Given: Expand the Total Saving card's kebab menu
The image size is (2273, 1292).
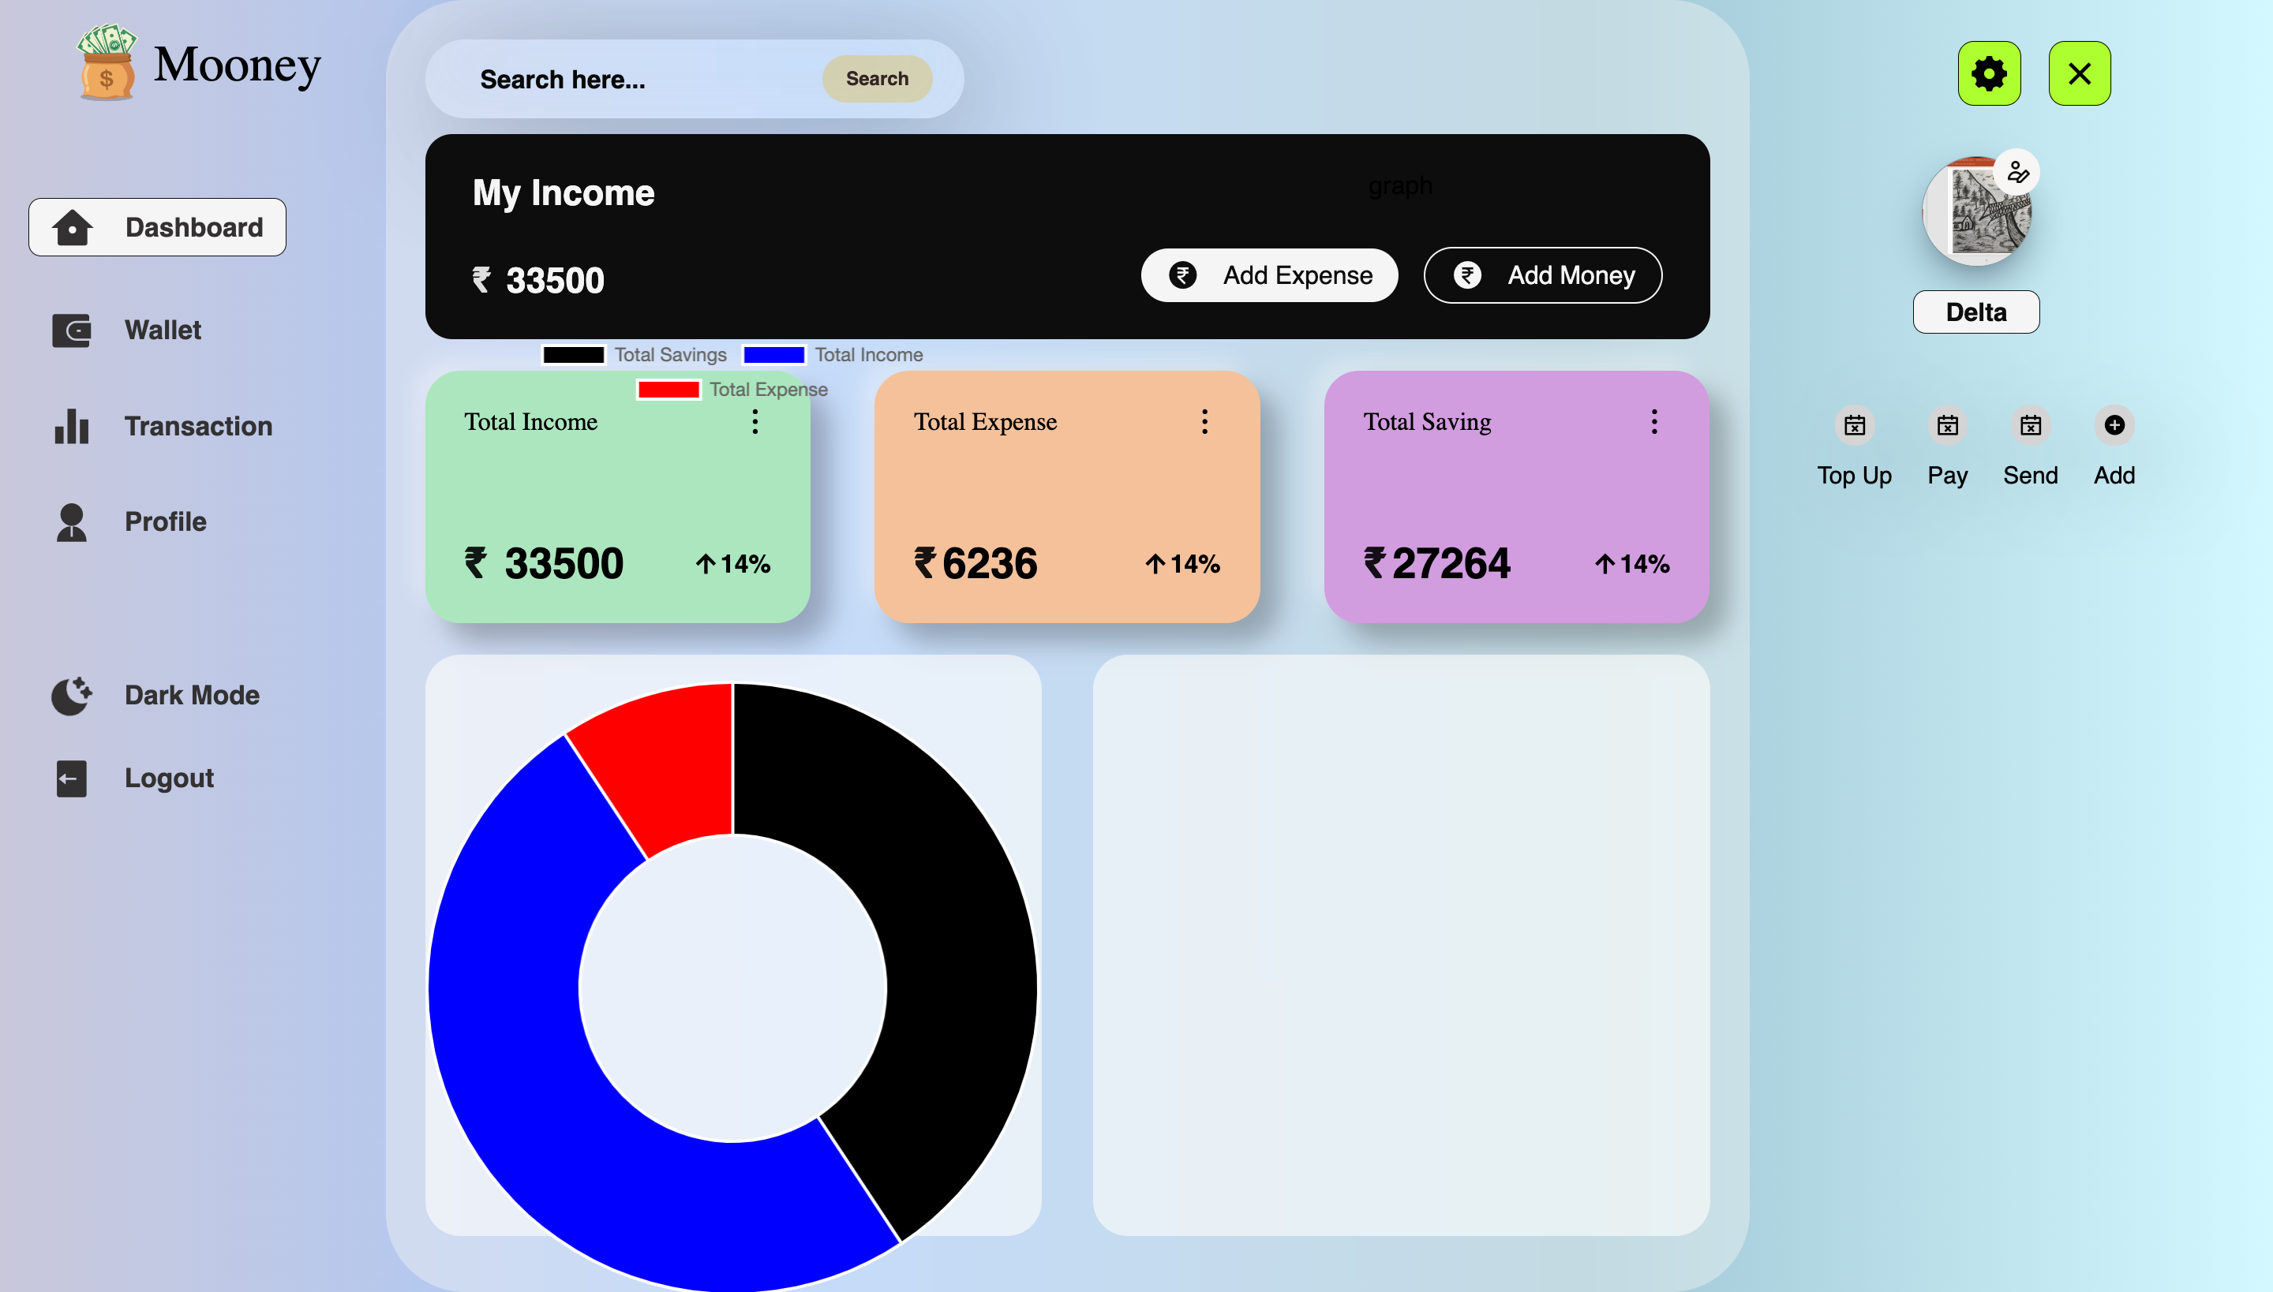Looking at the screenshot, I should [x=1653, y=421].
